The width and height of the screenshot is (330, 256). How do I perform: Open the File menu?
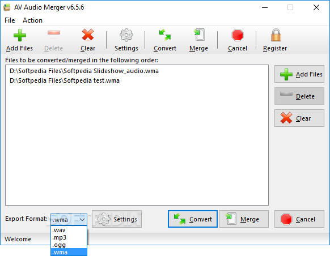click(x=10, y=20)
